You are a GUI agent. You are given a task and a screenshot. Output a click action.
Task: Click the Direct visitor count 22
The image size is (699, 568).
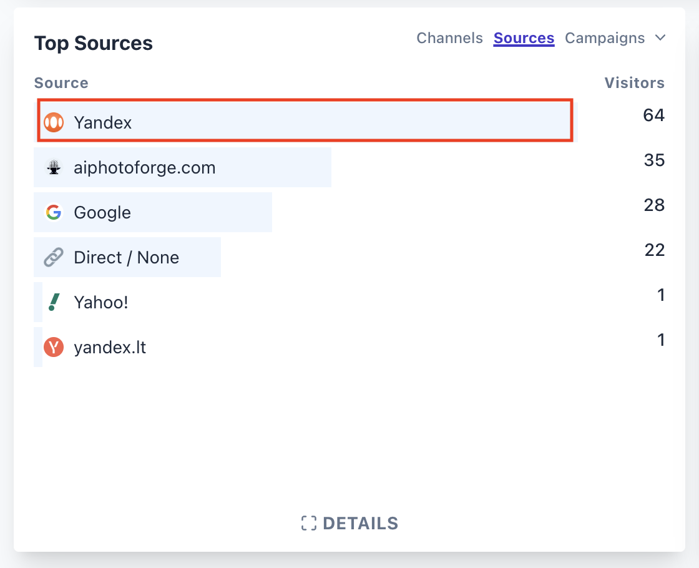[x=655, y=250]
